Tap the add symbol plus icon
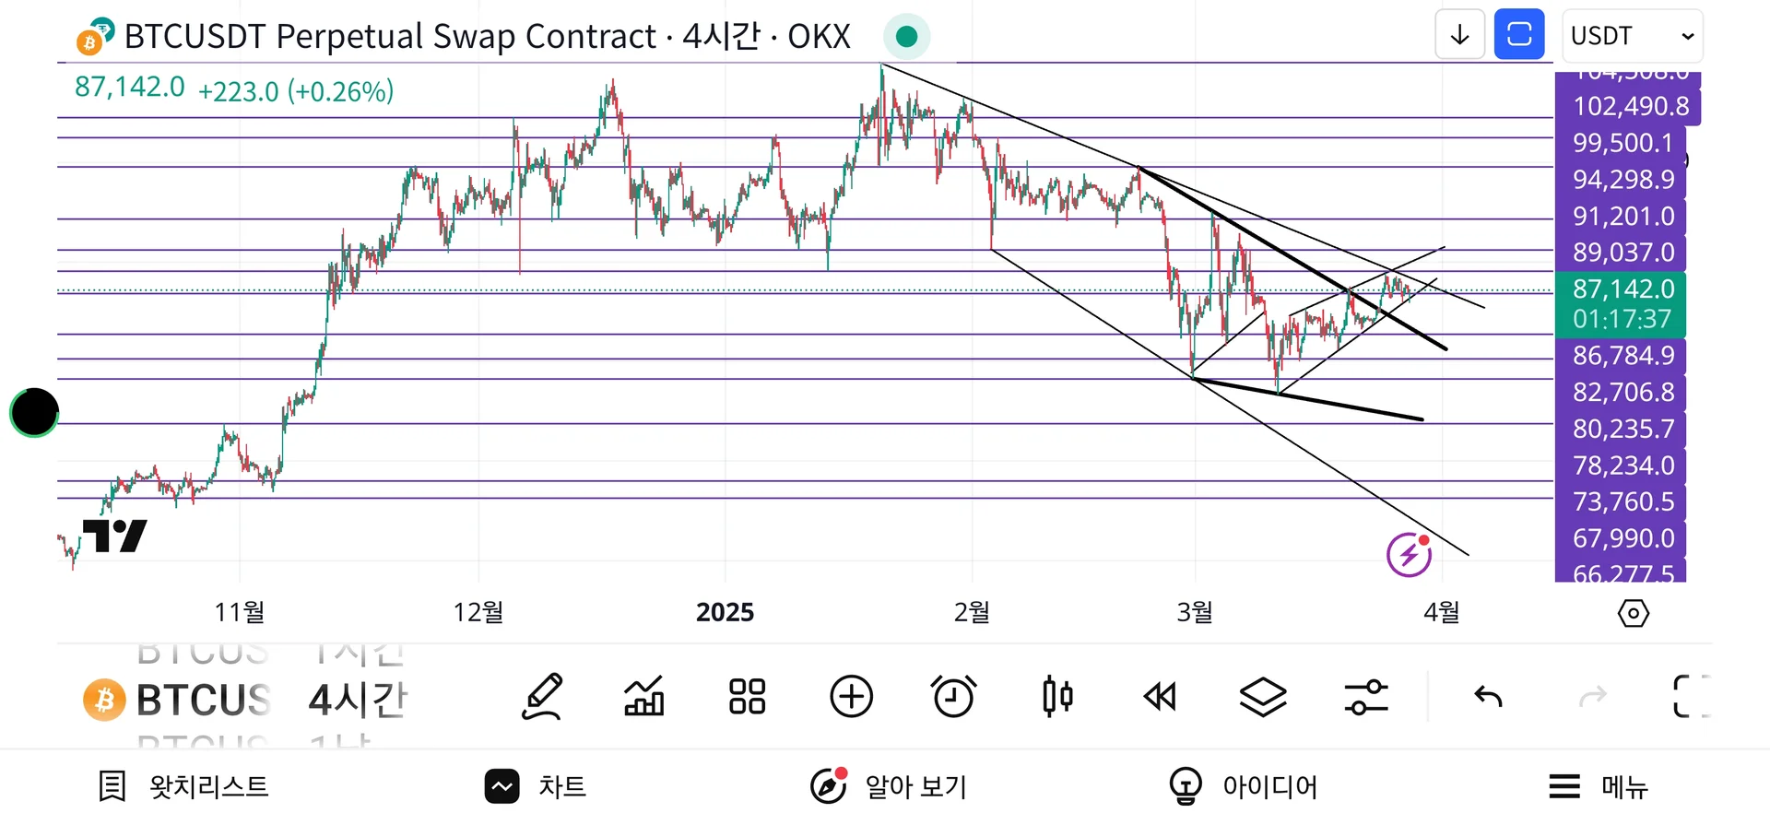 [851, 697]
